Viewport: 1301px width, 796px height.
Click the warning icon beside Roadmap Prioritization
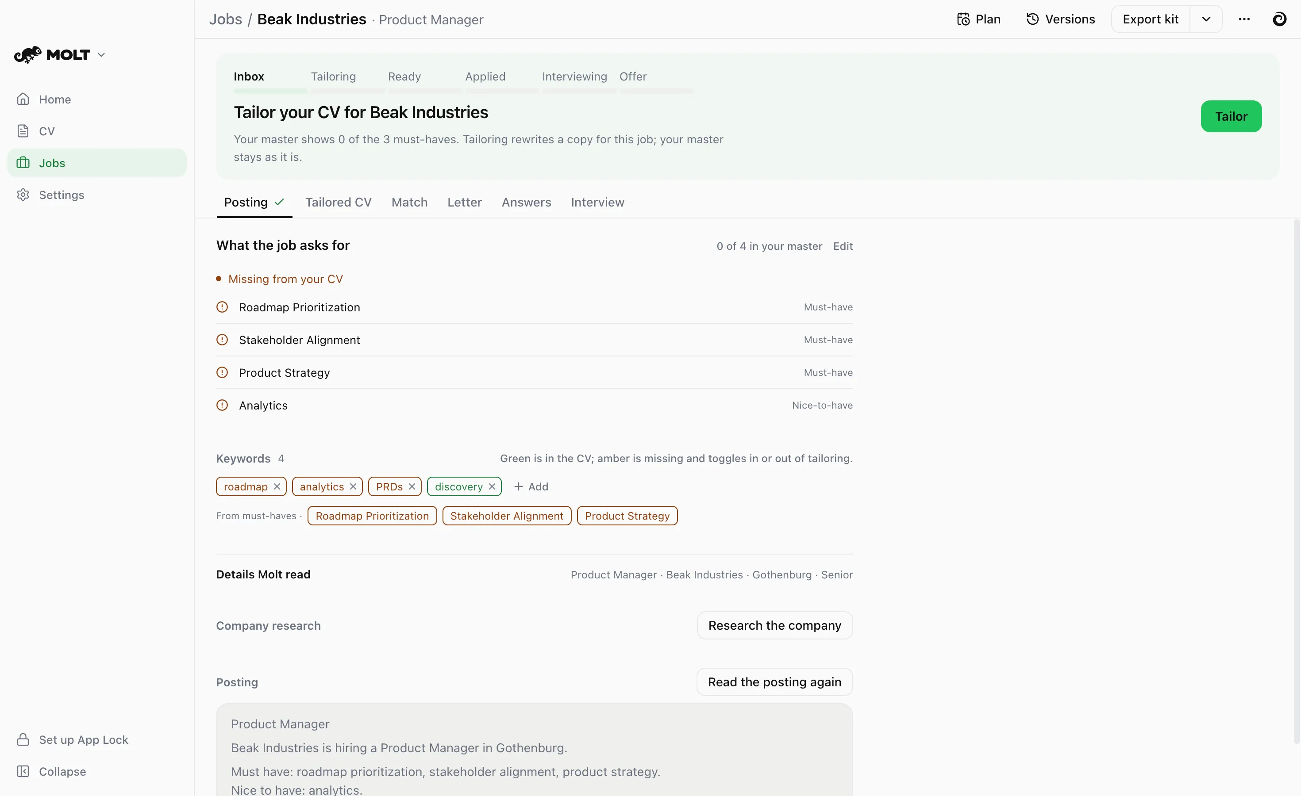pos(222,307)
